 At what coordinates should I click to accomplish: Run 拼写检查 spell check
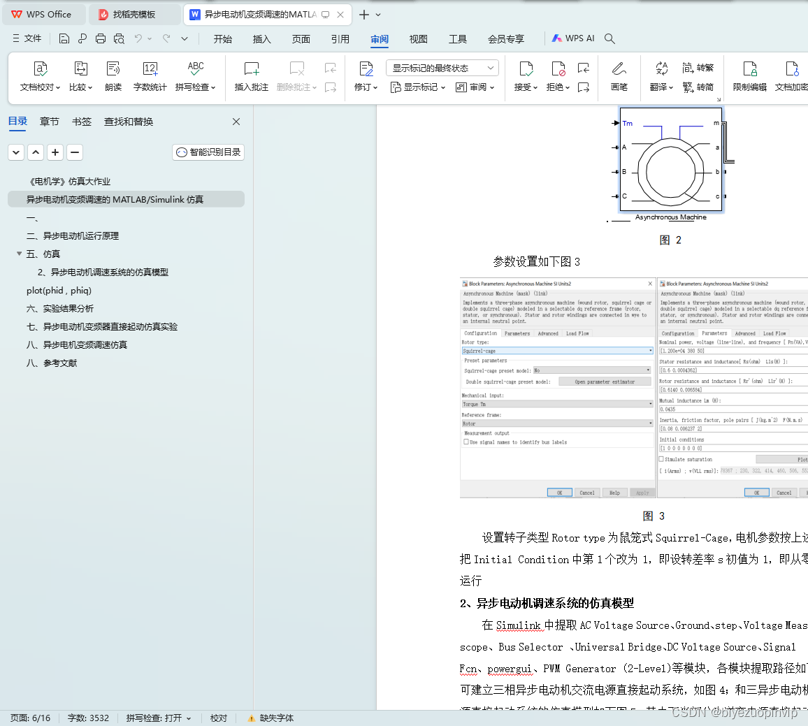pos(195,76)
